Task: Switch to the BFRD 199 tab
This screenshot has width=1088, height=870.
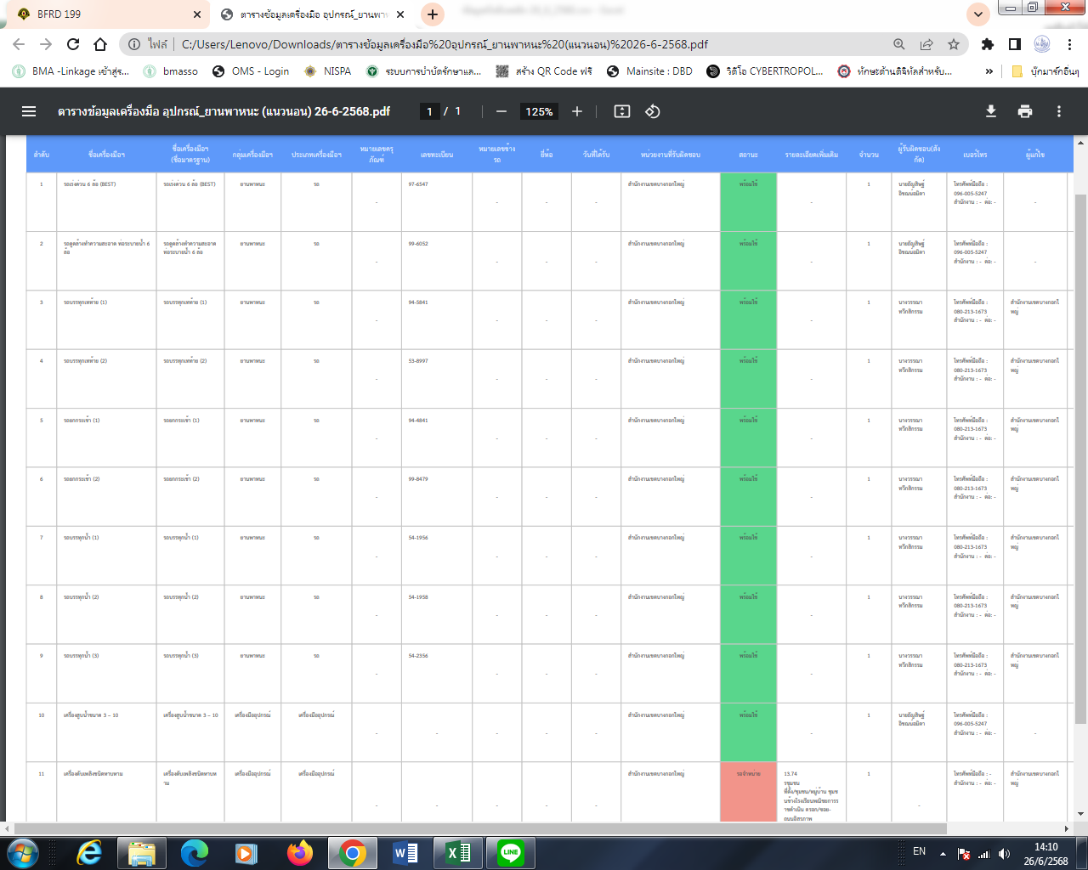Action: pyautogui.click(x=102, y=14)
